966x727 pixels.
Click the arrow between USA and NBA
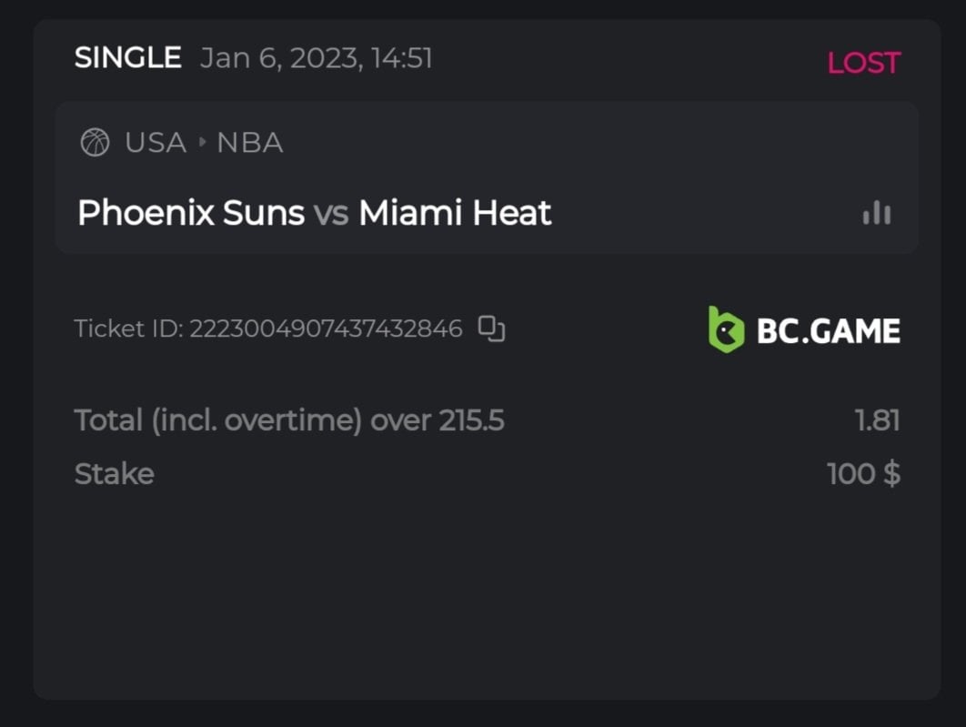coord(202,143)
